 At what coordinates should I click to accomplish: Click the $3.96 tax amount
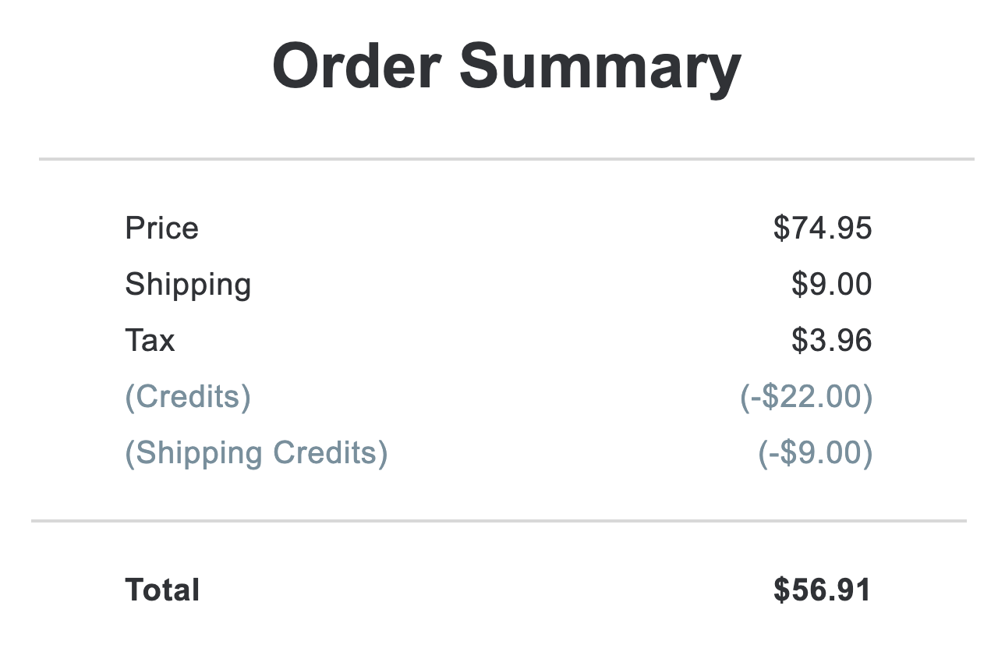pyautogui.click(x=831, y=341)
